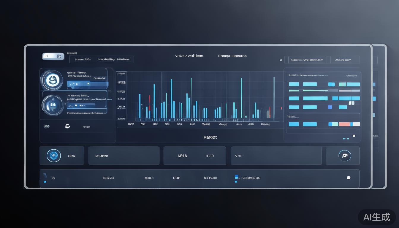Toggle the white dot at bottom bar right end

coord(349,178)
